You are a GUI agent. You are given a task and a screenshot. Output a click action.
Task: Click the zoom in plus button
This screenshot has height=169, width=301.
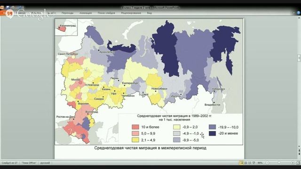click(x=293, y=163)
